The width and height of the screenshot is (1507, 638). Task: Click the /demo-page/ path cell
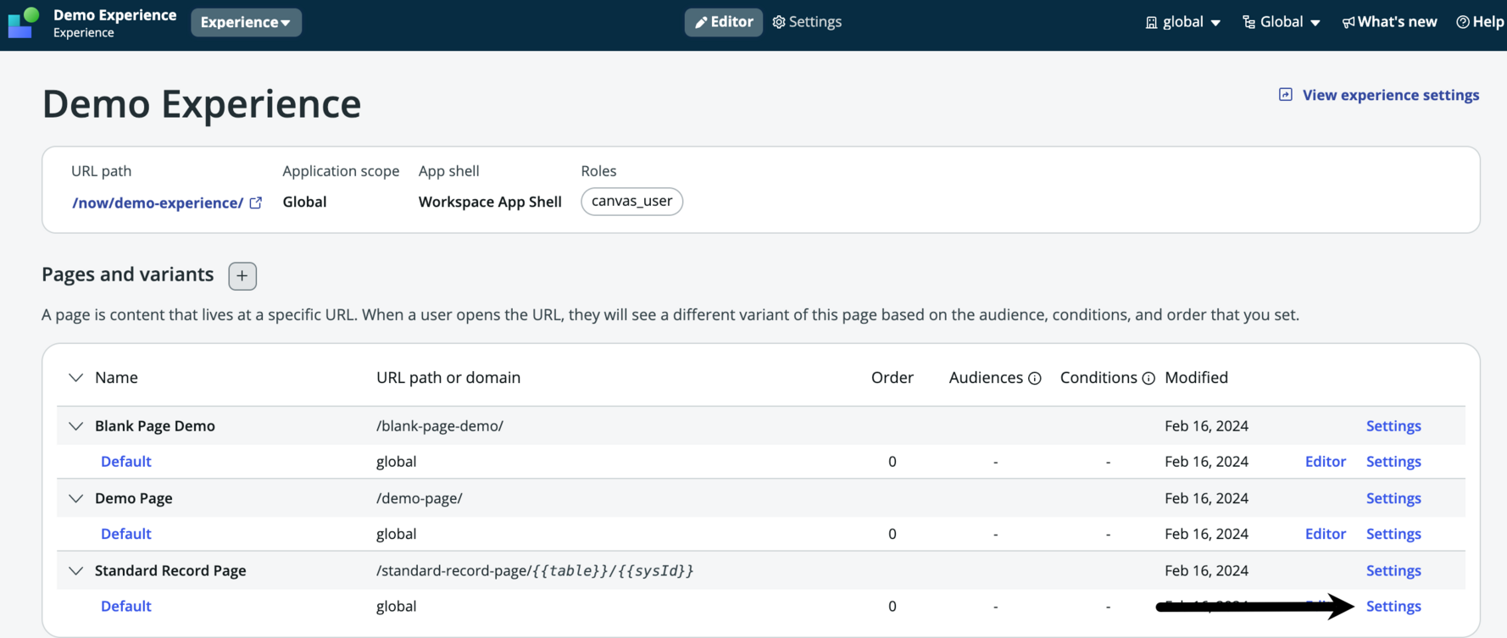coord(420,498)
